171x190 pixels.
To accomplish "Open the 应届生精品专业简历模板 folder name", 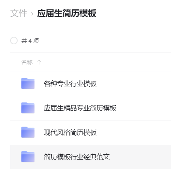I will tap(80, 108).
